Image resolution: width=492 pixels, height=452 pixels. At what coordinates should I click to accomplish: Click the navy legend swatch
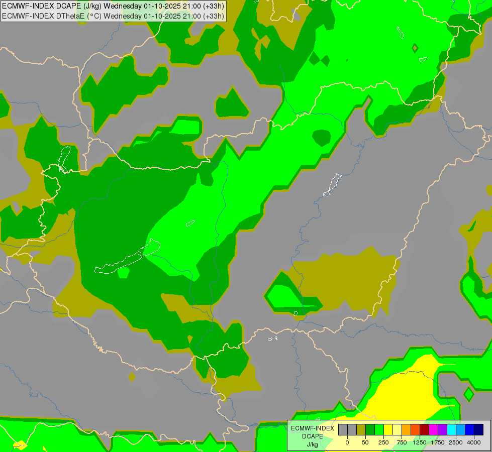[x=478, y=429]
